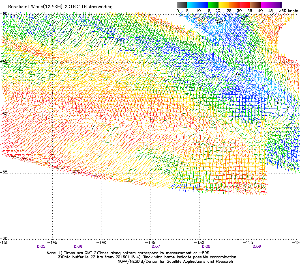
Task: Select the gray 0-5 knots legend segment
Action: pos(182,5)
